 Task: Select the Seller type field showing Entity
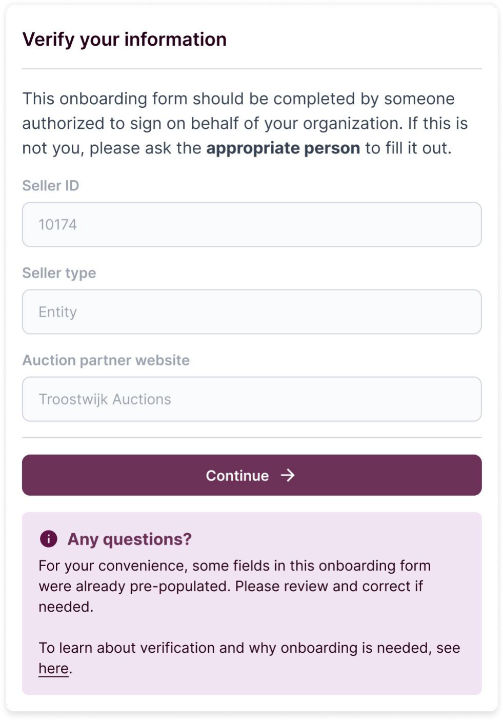click(x=251, y=312)
